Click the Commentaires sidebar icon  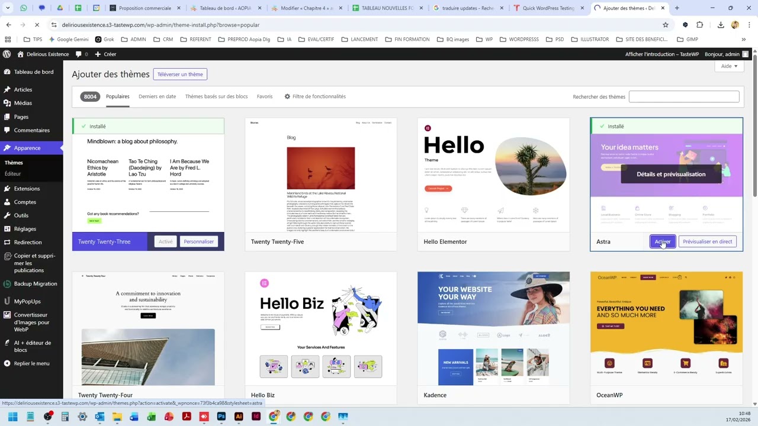click(7, 130)
